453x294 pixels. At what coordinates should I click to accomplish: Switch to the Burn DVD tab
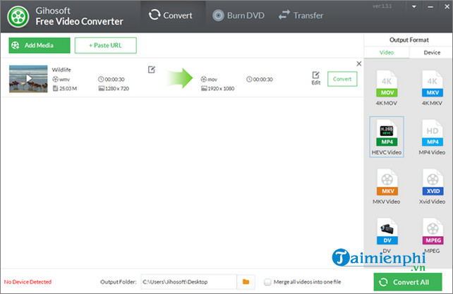click(x=238, y=16)
